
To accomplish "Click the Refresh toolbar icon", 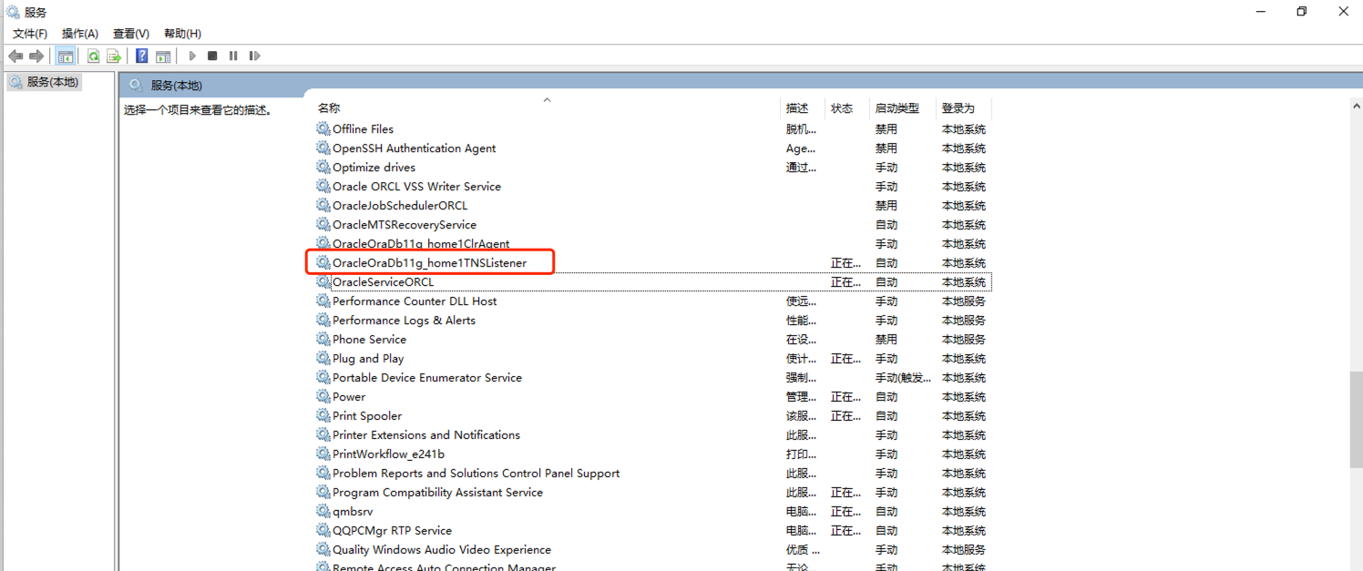I will (93, 56).
